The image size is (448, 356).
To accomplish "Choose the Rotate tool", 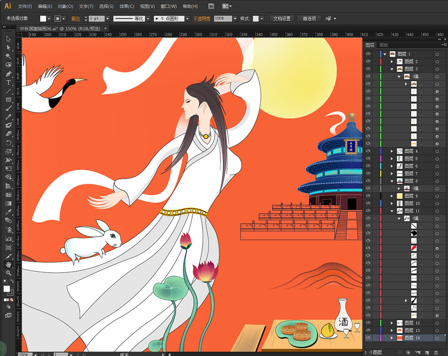I will click(8, 143).
